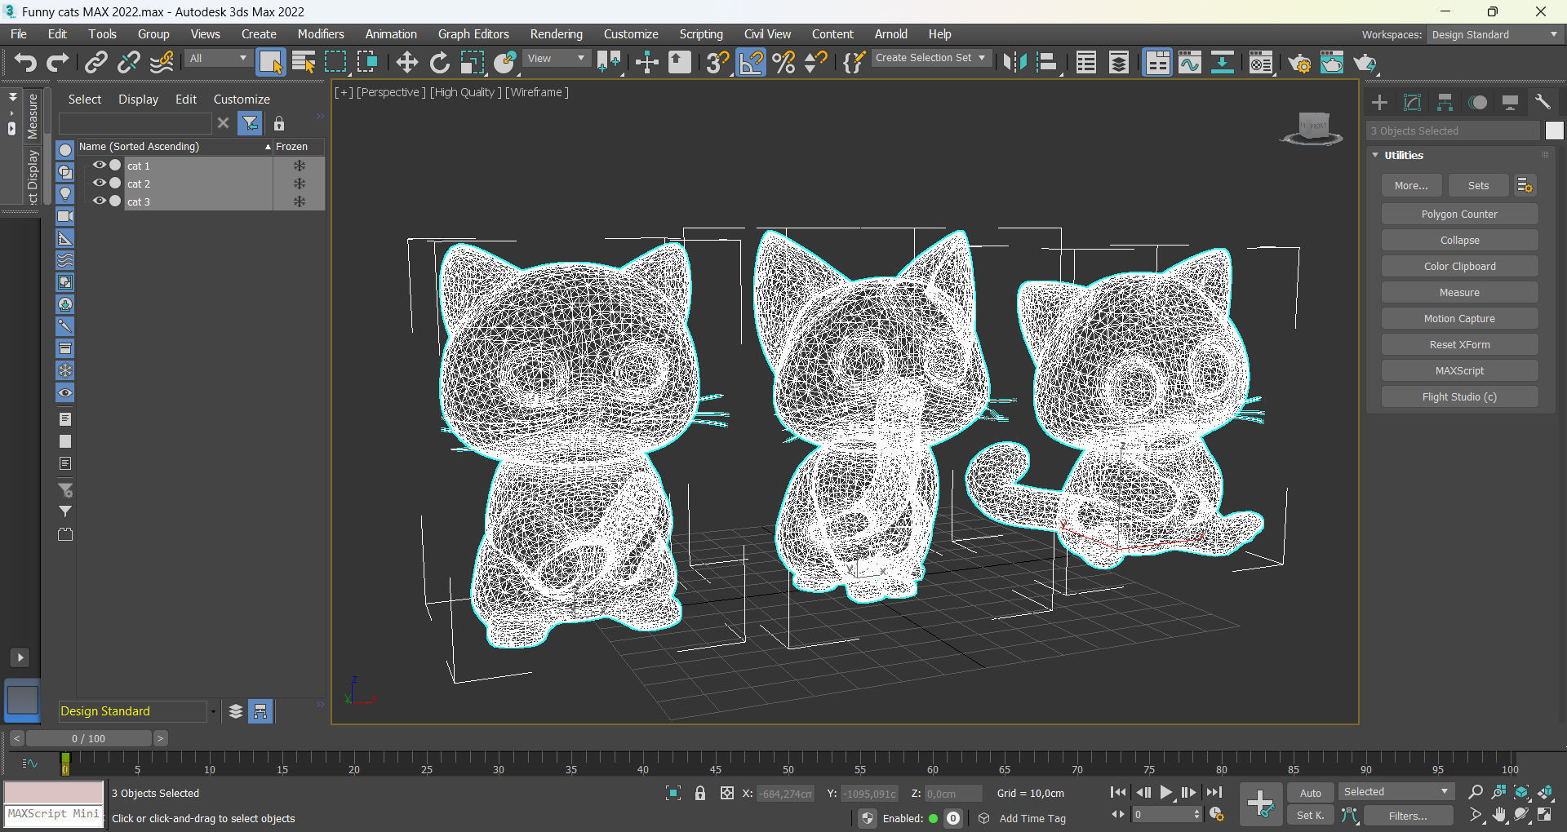This screenshot has width=1567, height=832.
Task: Open the Material Editor icon
Action: pyautogui.click(x=1261, y=62)
